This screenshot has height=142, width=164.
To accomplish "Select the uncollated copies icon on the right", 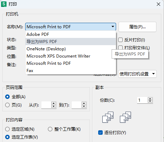I will pos(125,117).
